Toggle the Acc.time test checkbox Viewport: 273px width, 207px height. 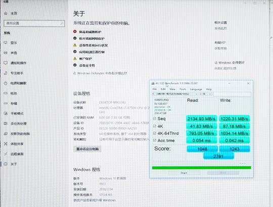click(x=154, y=140)
